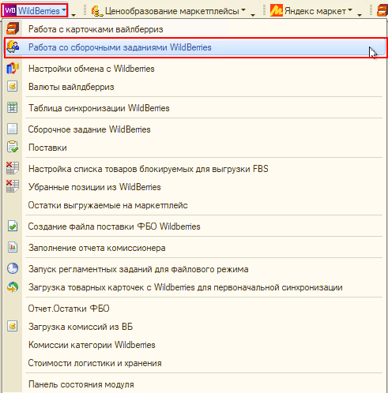The height and width of the screenshot is (393, 388).
Task: Click icon beside Настройка списка товаров блокируемых
Action: click(13, 168)
